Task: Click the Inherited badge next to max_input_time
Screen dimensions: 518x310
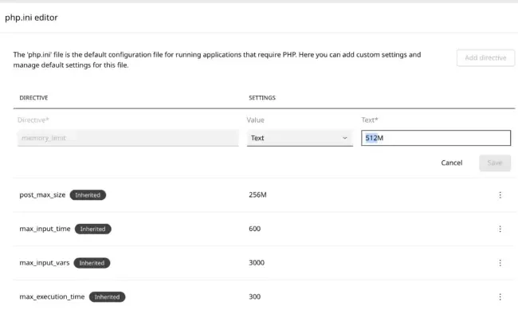Action: coord(92,229)
